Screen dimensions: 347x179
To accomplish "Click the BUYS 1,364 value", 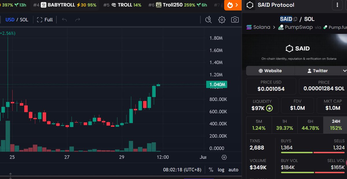I will pos(287,148).
